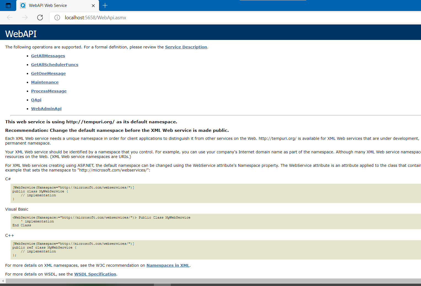Go back to the previous page
The image size is (421, 286).
tap(10, 18)
